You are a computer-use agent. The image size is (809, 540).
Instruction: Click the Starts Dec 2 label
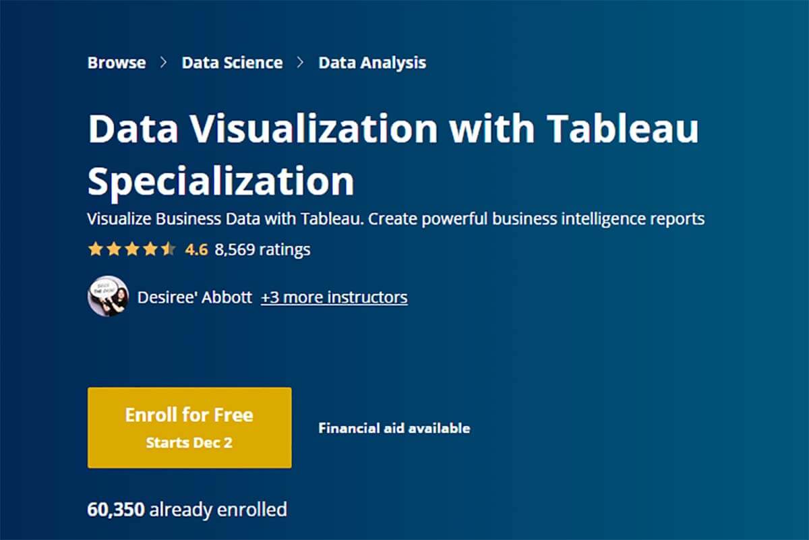pos(189,443)
